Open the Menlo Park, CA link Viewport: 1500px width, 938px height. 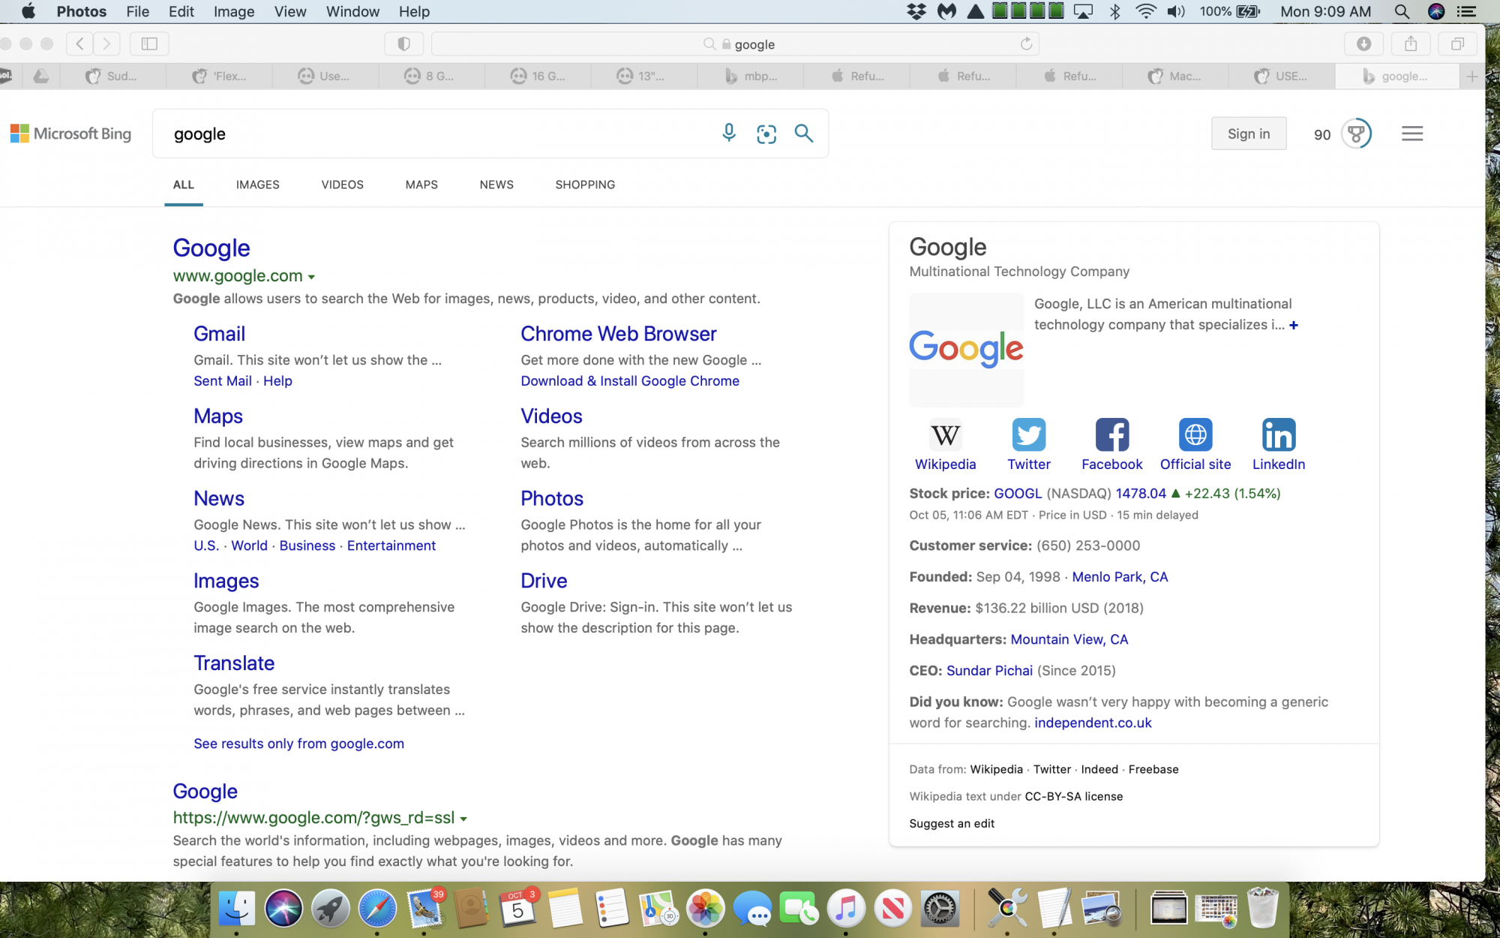click(1120, 576)
